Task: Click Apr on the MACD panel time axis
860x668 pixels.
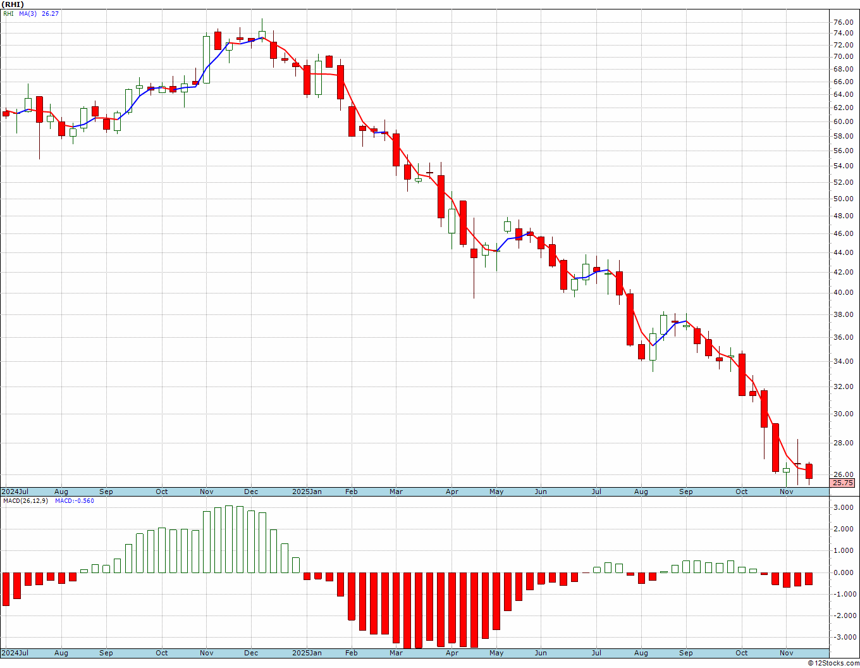Action: click(452, 653)
